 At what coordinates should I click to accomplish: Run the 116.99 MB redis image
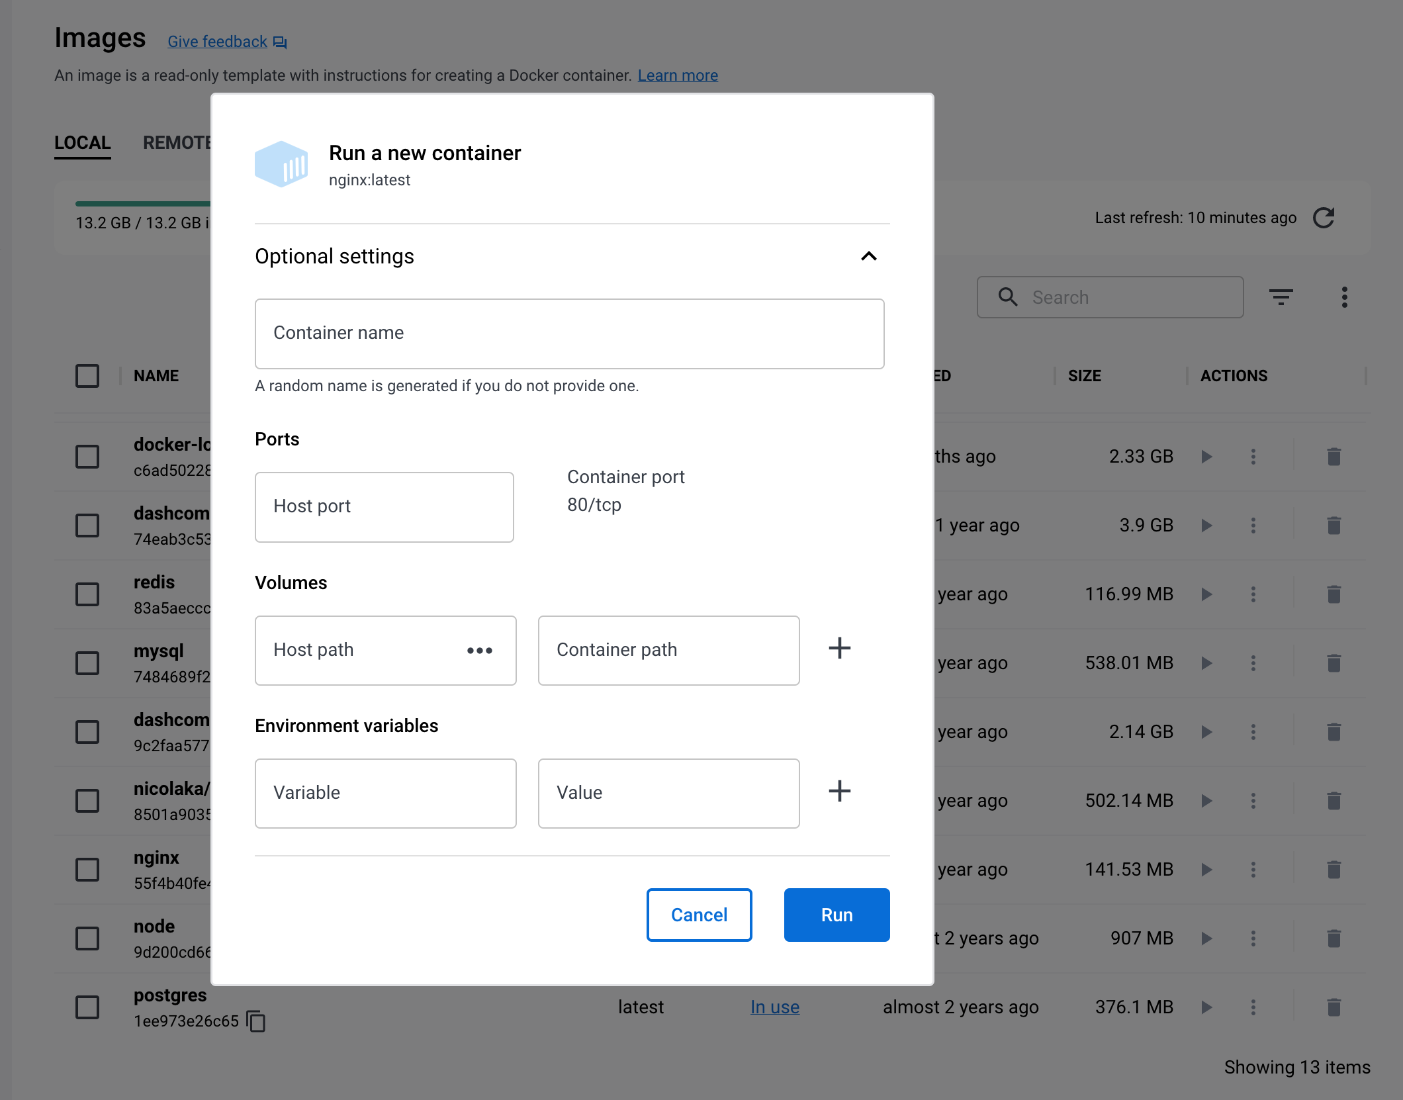[1206, 594]
